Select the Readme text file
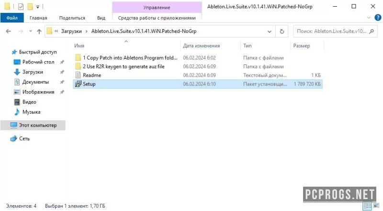 [198, 75]
